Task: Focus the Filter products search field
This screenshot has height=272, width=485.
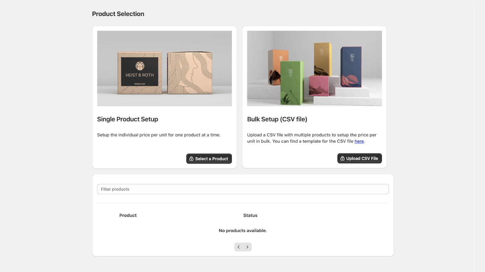Action: 242,189
